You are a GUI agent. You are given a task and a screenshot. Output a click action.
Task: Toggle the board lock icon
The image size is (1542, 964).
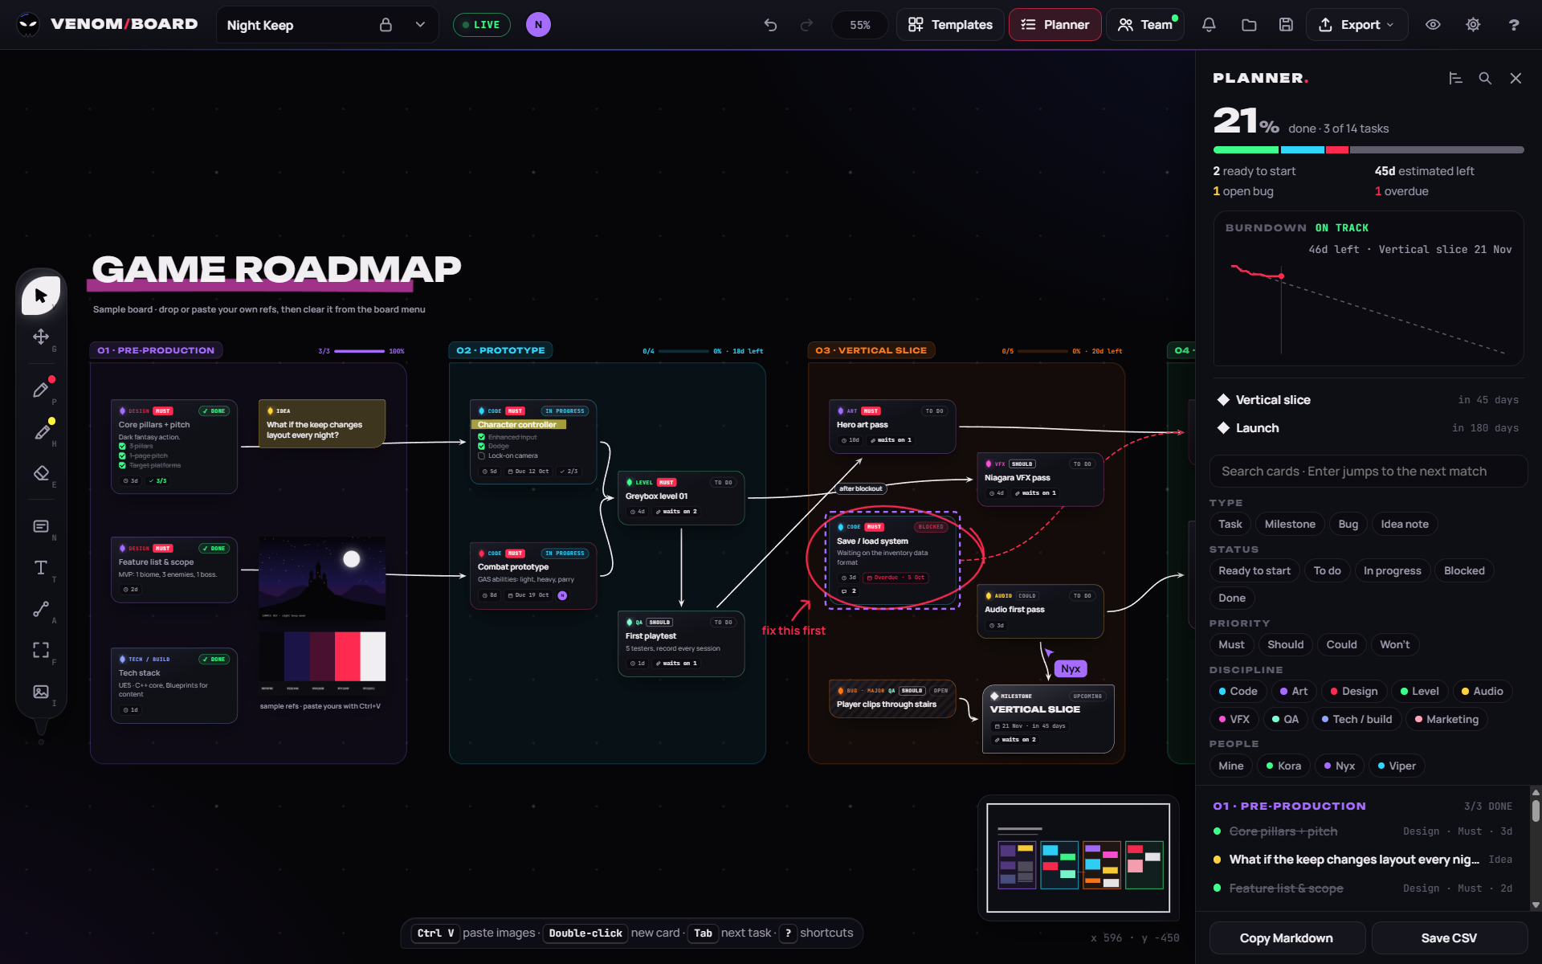[385, 25]
